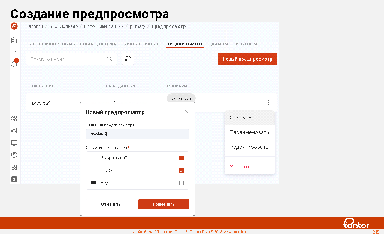Click the Tantor logo icon in sidebar

coord(14,26)
